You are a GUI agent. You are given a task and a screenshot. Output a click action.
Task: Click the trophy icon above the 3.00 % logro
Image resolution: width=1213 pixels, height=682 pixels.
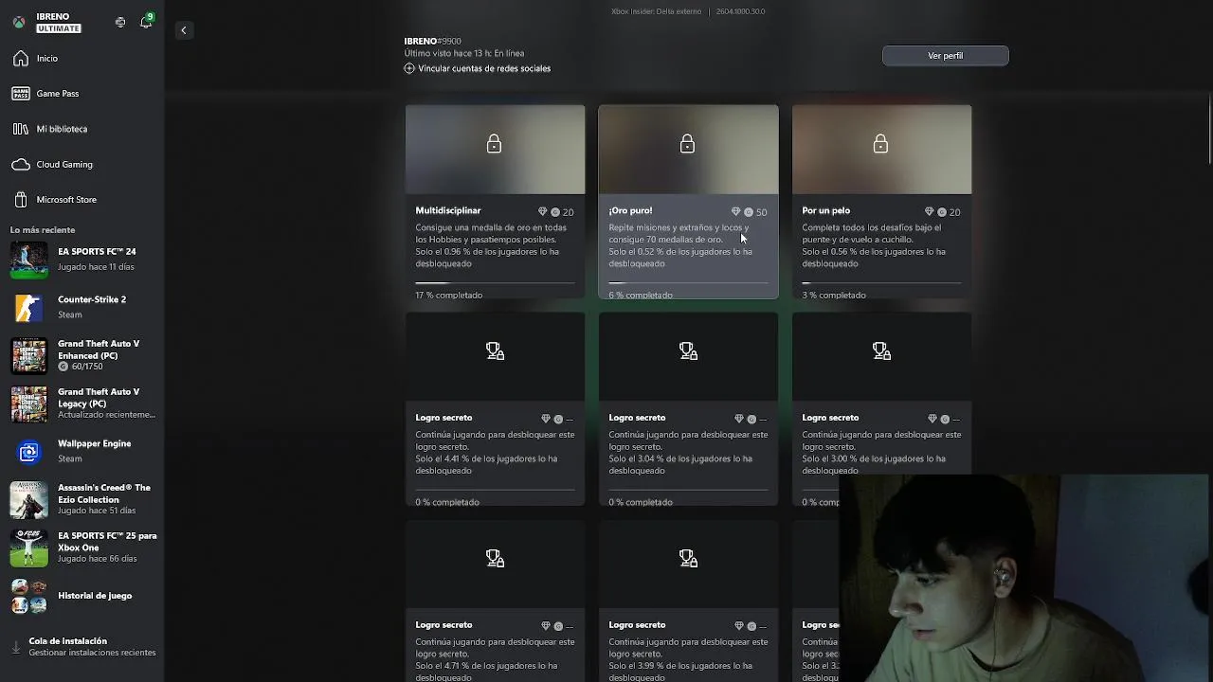click(x=881, y=351)
